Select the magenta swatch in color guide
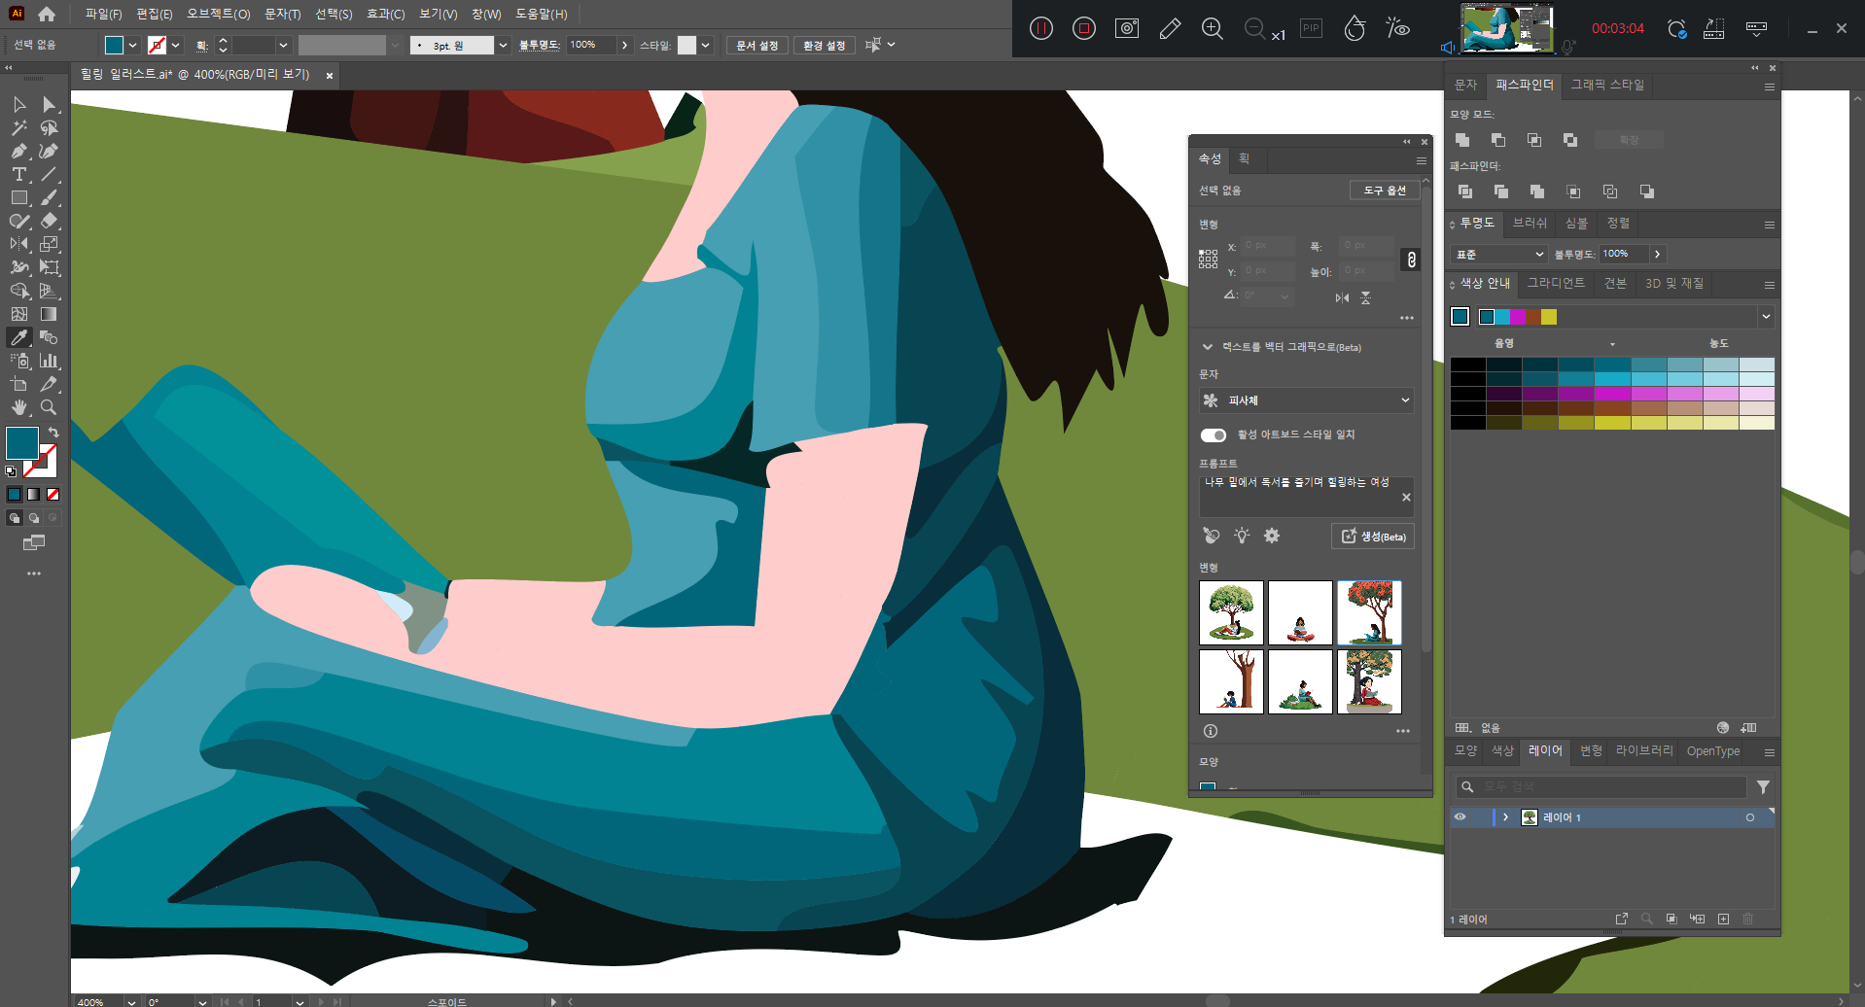The image size is (1865, 1007). (x=1518, y=317)
